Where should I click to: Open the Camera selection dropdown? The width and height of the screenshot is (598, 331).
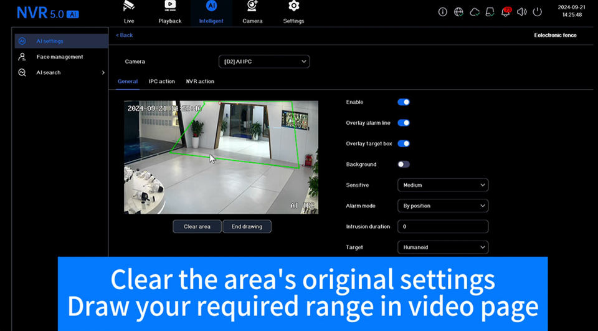[x=263, y=62]
